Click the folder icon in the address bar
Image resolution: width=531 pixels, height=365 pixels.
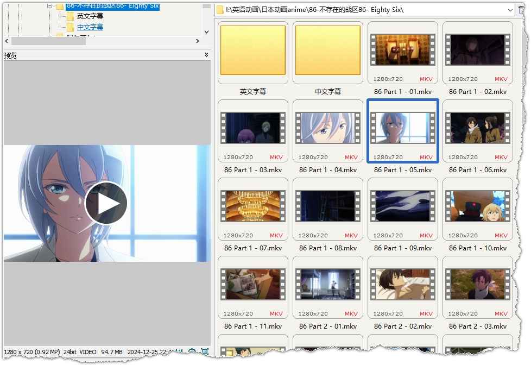(220, 10)
